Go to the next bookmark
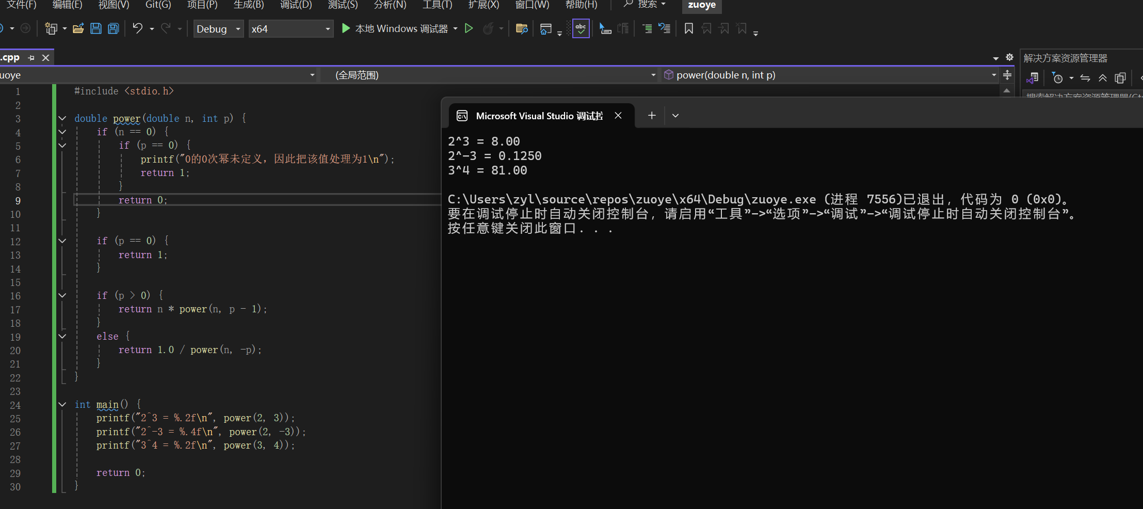 tap(724, 28)
